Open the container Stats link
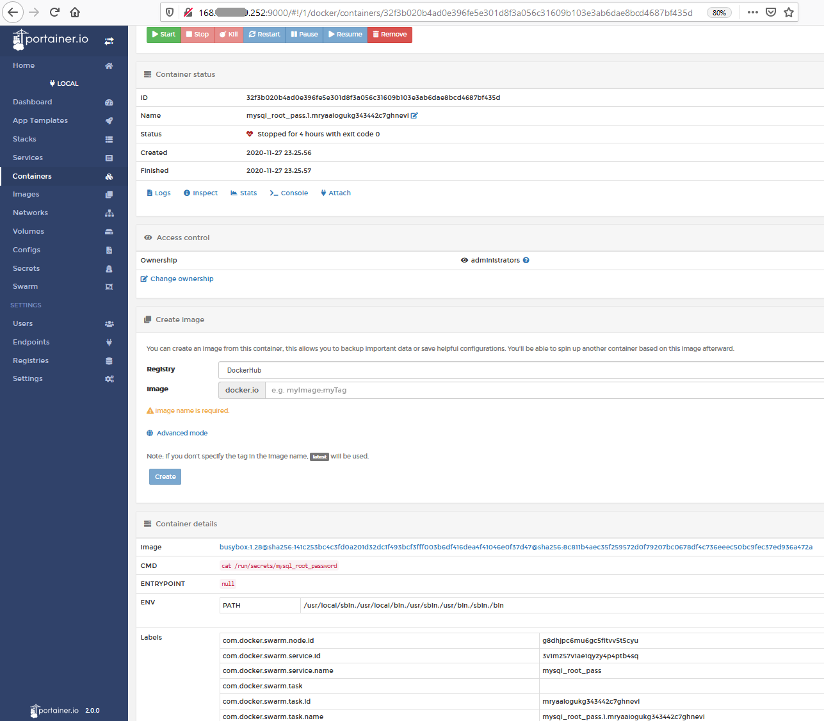Image resolution: width=824 pixels, height=721 pixels. pos(243,193)
